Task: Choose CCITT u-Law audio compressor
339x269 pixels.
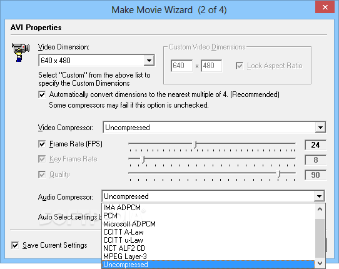Action: [208, 240]
